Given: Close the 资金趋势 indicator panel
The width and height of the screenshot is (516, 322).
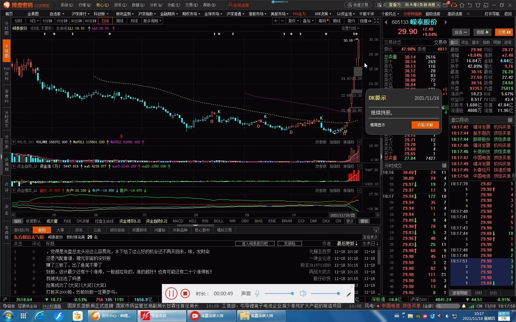Looking at the screenshot, I should pyautogui.click(x=359, y=166).
